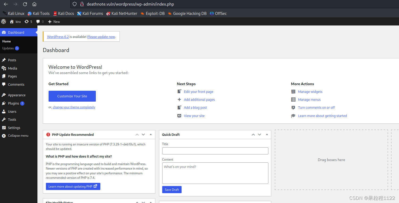Move PHP Update Recommended box down
The width and height of the screenshot is (399, 203).
[143, 135]
